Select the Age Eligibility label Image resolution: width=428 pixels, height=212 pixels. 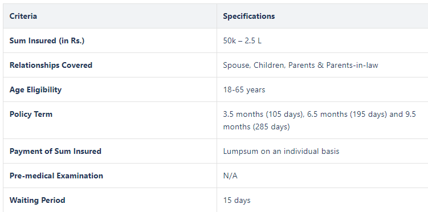(35, 90)
